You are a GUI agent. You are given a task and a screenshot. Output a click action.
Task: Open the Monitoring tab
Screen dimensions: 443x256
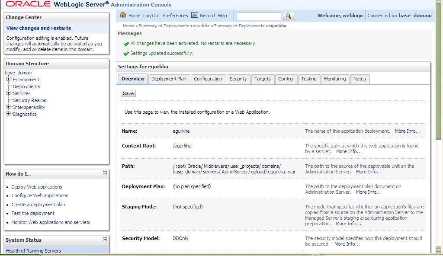click(x=335, y=79)
